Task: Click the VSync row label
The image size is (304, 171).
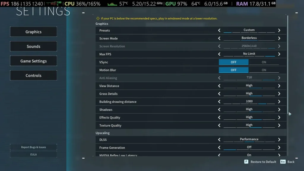Action: tap(104, 62)
